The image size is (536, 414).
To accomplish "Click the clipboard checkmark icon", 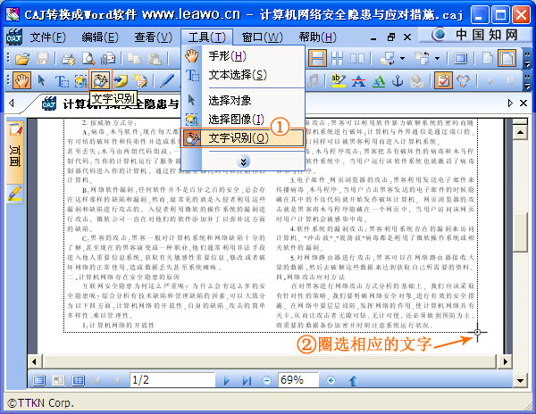I will (x=443, y=81).
